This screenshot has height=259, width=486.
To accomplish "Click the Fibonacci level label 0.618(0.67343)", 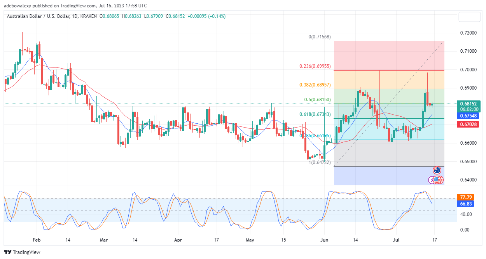I will 315,114.
